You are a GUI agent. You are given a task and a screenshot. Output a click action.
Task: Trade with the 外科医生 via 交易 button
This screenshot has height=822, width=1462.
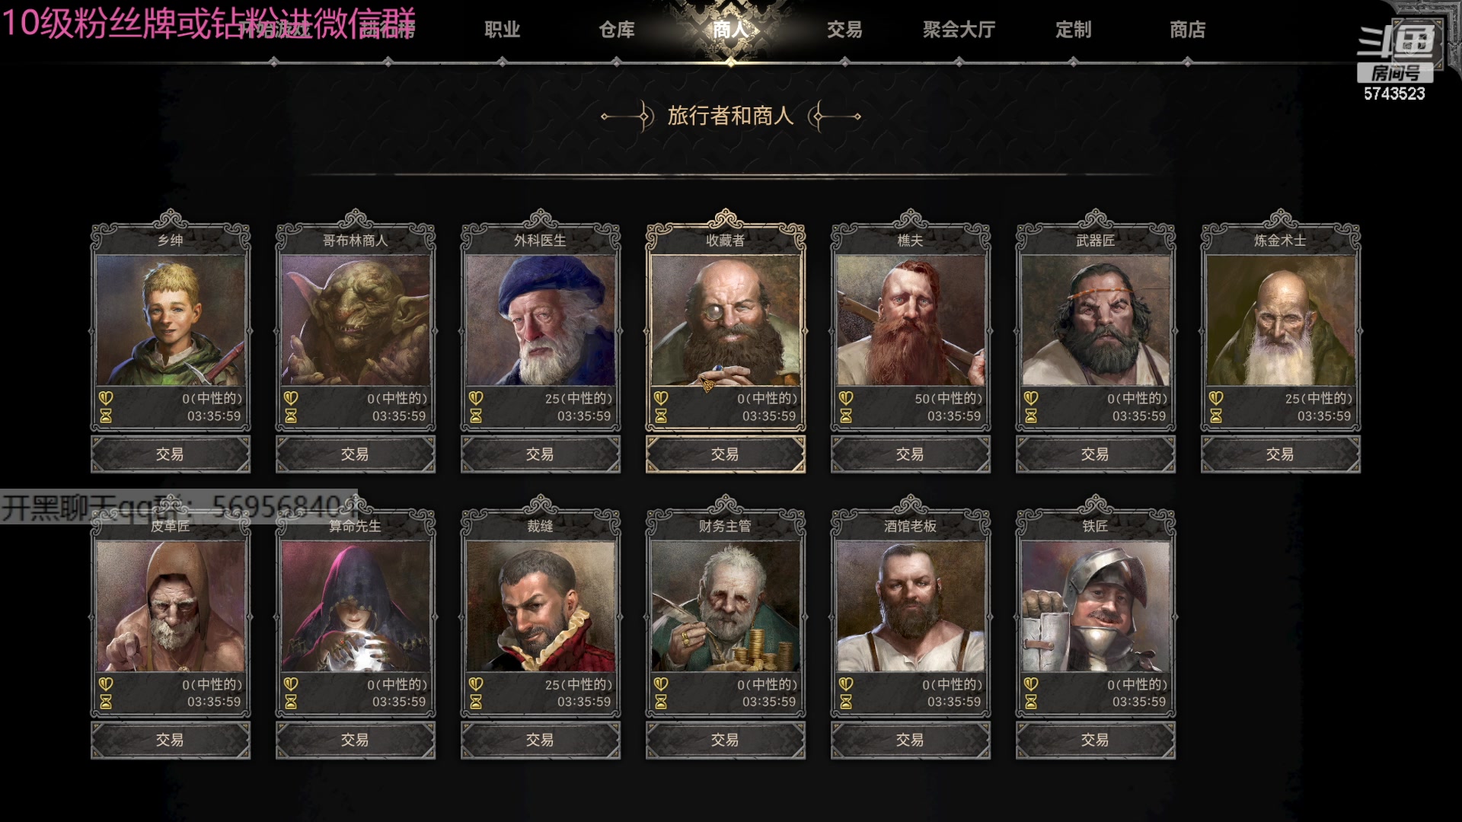click(540, 454)
